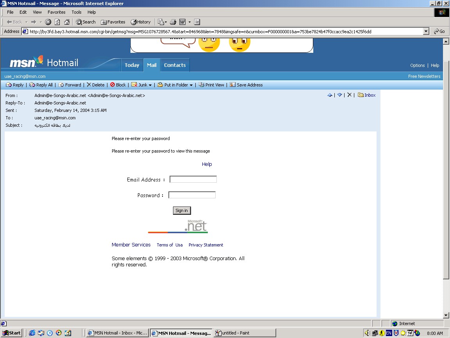Show the History pane

pyautogui.click(x=140, y=22)
